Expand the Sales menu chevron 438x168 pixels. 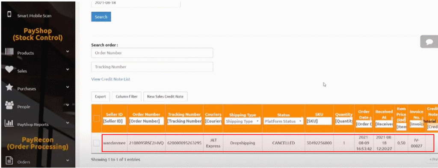point(68,70)
